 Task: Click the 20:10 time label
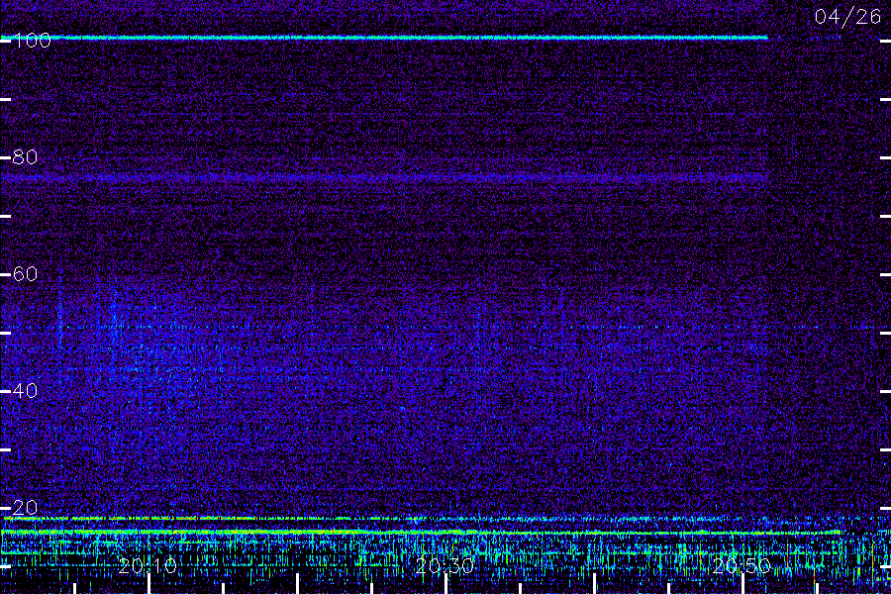[148, 566]
